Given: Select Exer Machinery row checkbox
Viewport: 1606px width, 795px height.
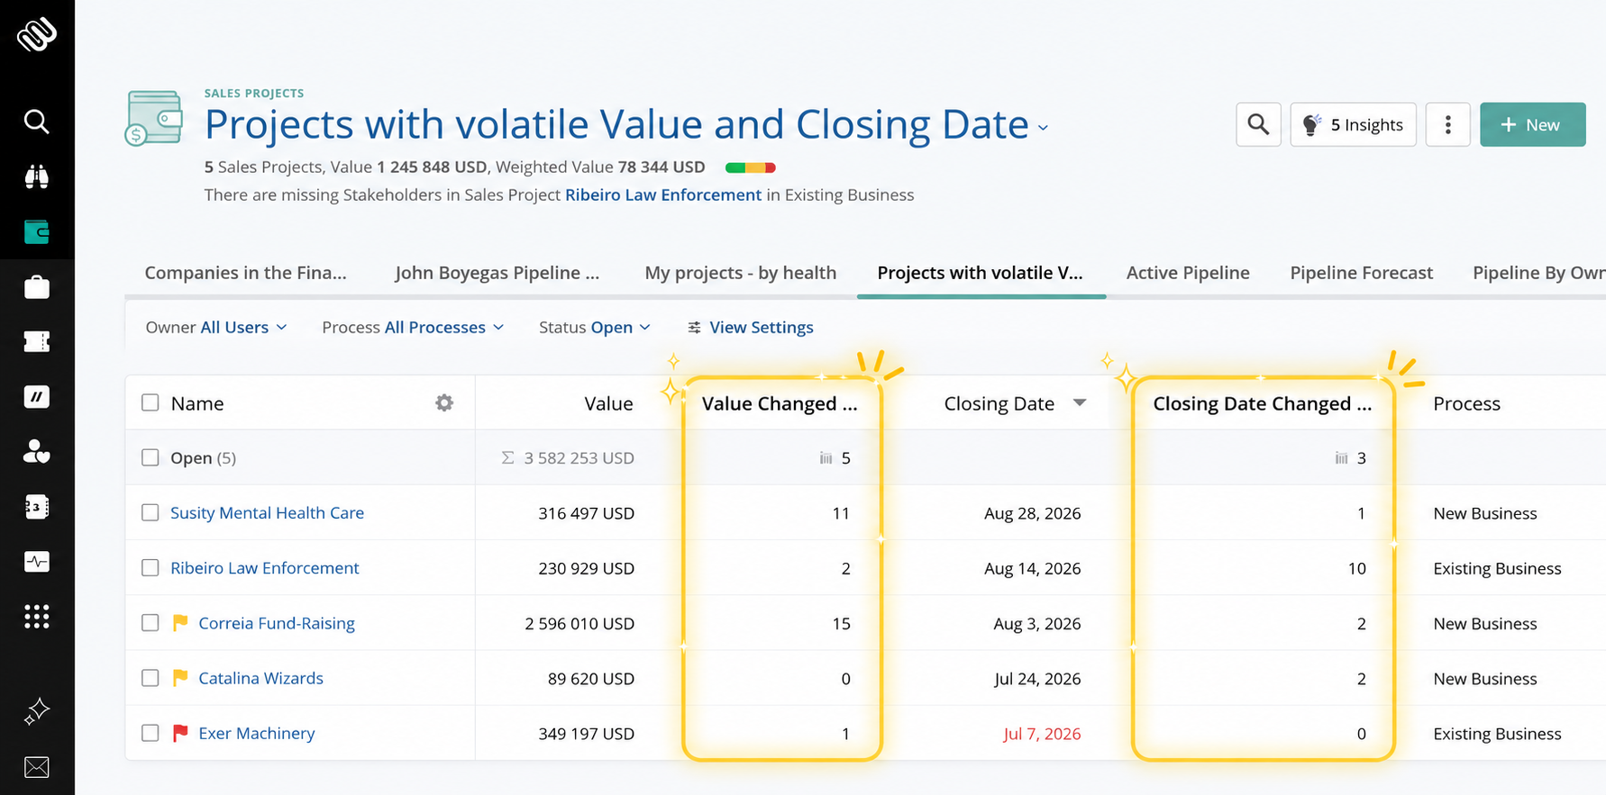Looking at the screenshot, I should point(151,732).
